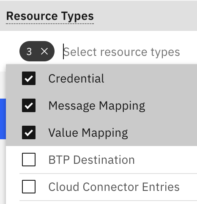Uncheck the Message Mapping checkbox
The height and width of the screenshot is (204, 197).
[29, 105]
